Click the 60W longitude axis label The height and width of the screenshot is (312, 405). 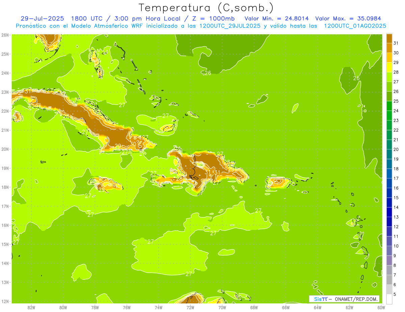381,307
